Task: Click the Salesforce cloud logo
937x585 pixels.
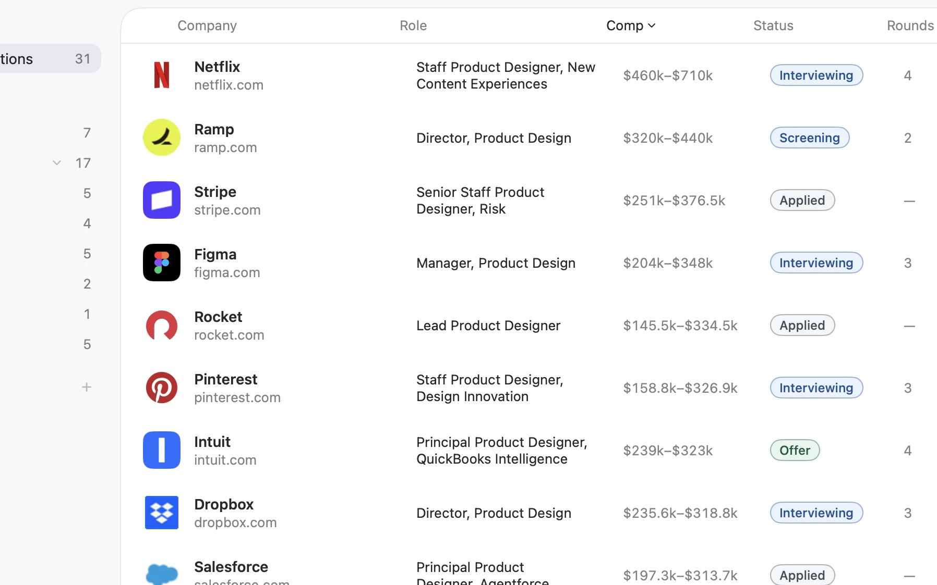Action: point(162,574)
